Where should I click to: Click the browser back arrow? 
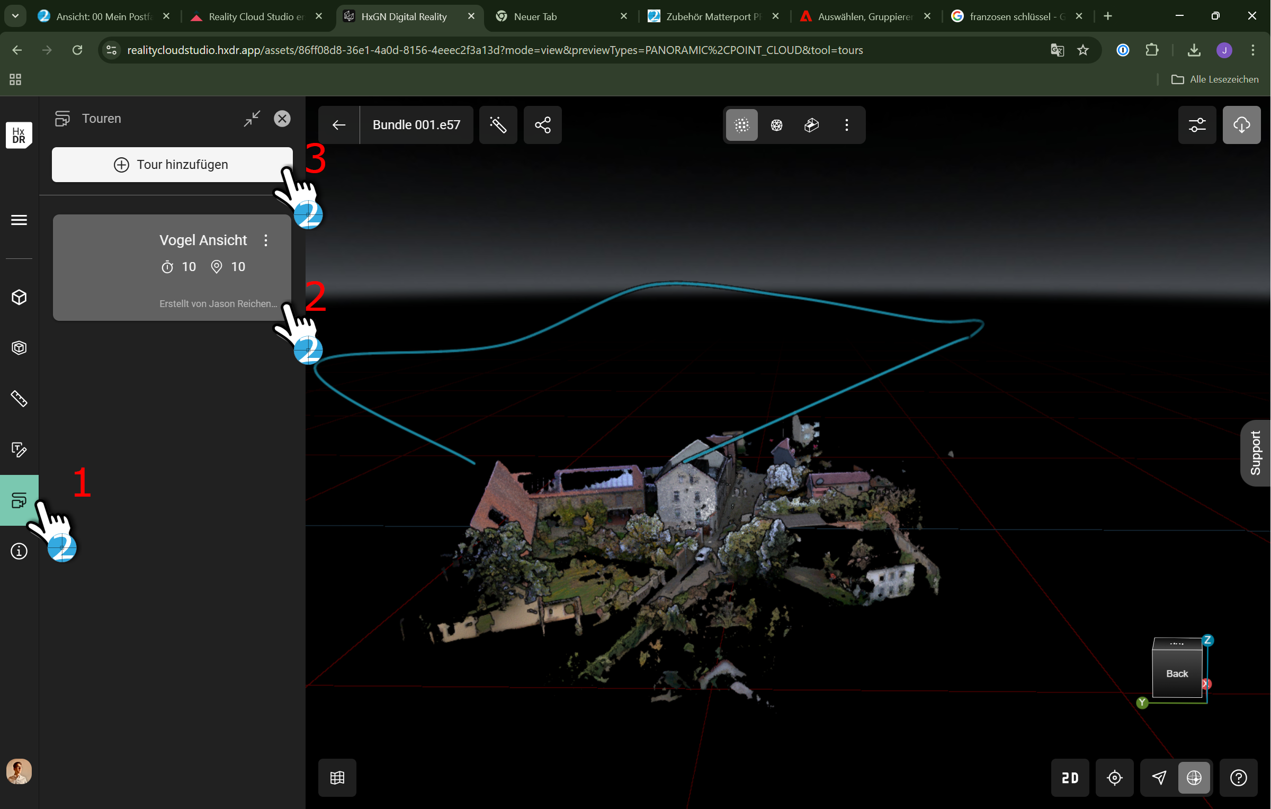tap(17, 50)
